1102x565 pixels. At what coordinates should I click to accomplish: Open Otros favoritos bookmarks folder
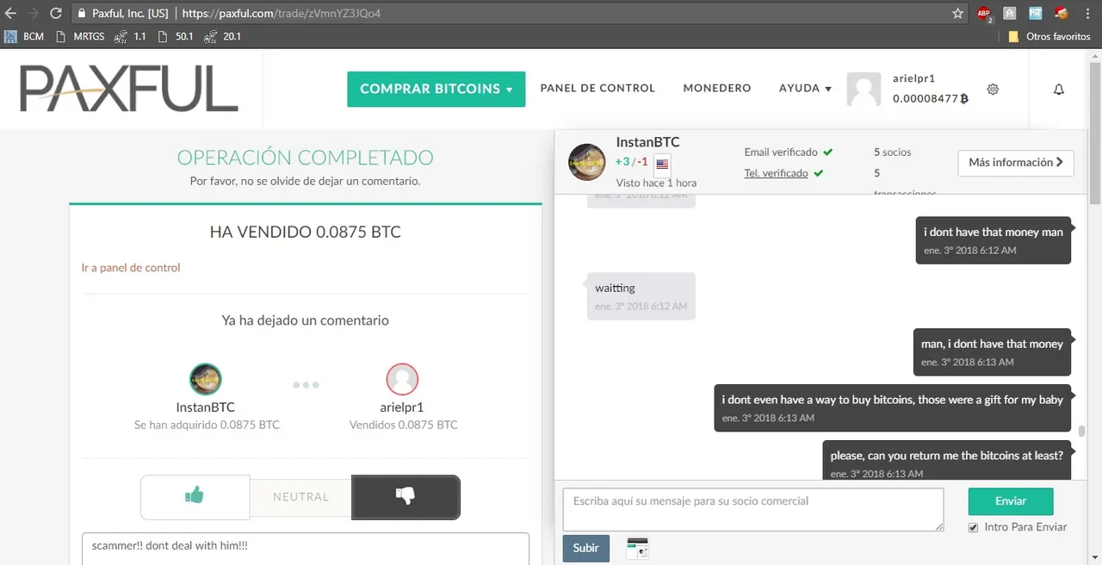pos(1049,37)
